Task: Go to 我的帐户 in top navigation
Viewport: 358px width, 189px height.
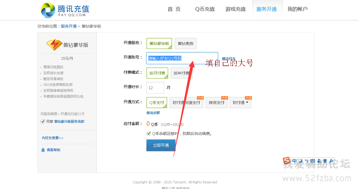Action: tap(297, 9)
